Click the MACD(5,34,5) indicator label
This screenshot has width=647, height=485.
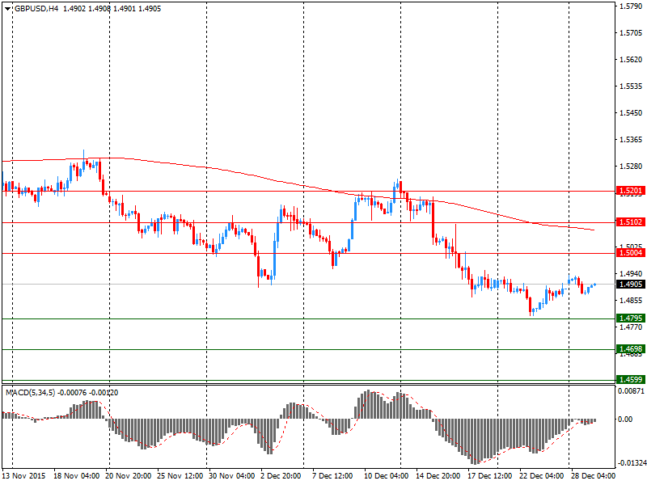[31, 393]
